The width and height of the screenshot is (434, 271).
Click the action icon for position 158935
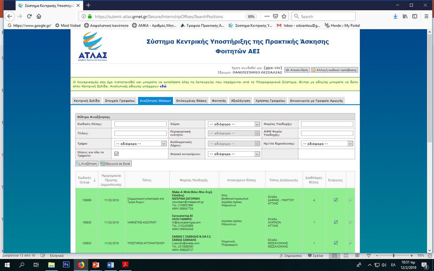(336, 222)
